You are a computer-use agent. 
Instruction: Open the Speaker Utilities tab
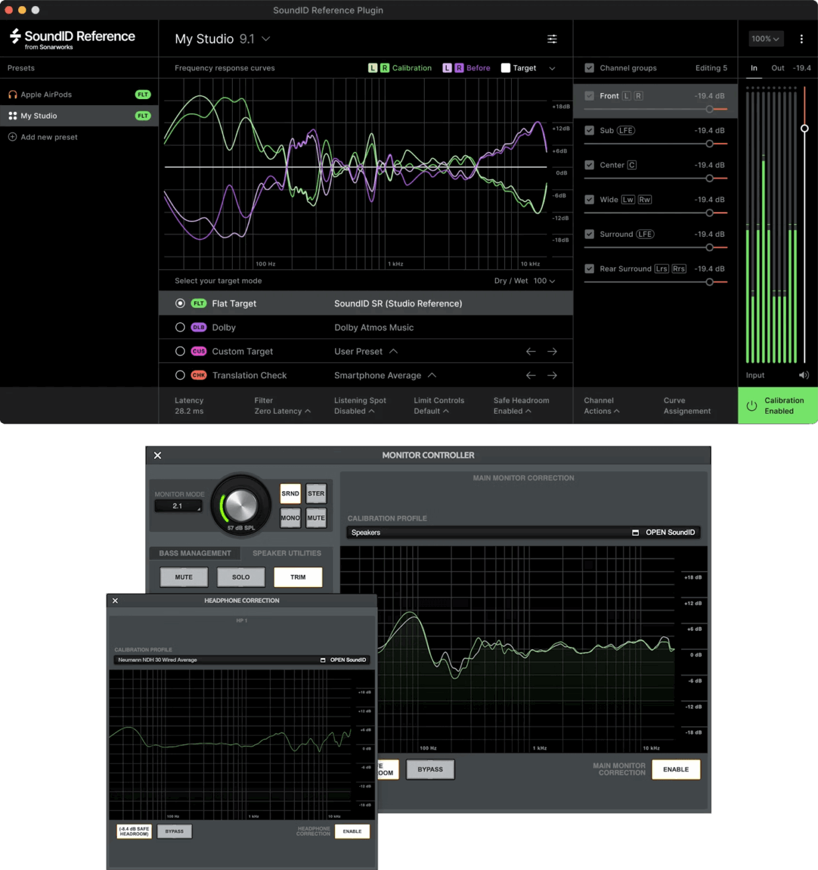[x=287, y=553]
